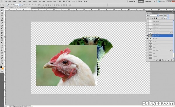Launch Bridge from application bar

pos(60,1)
